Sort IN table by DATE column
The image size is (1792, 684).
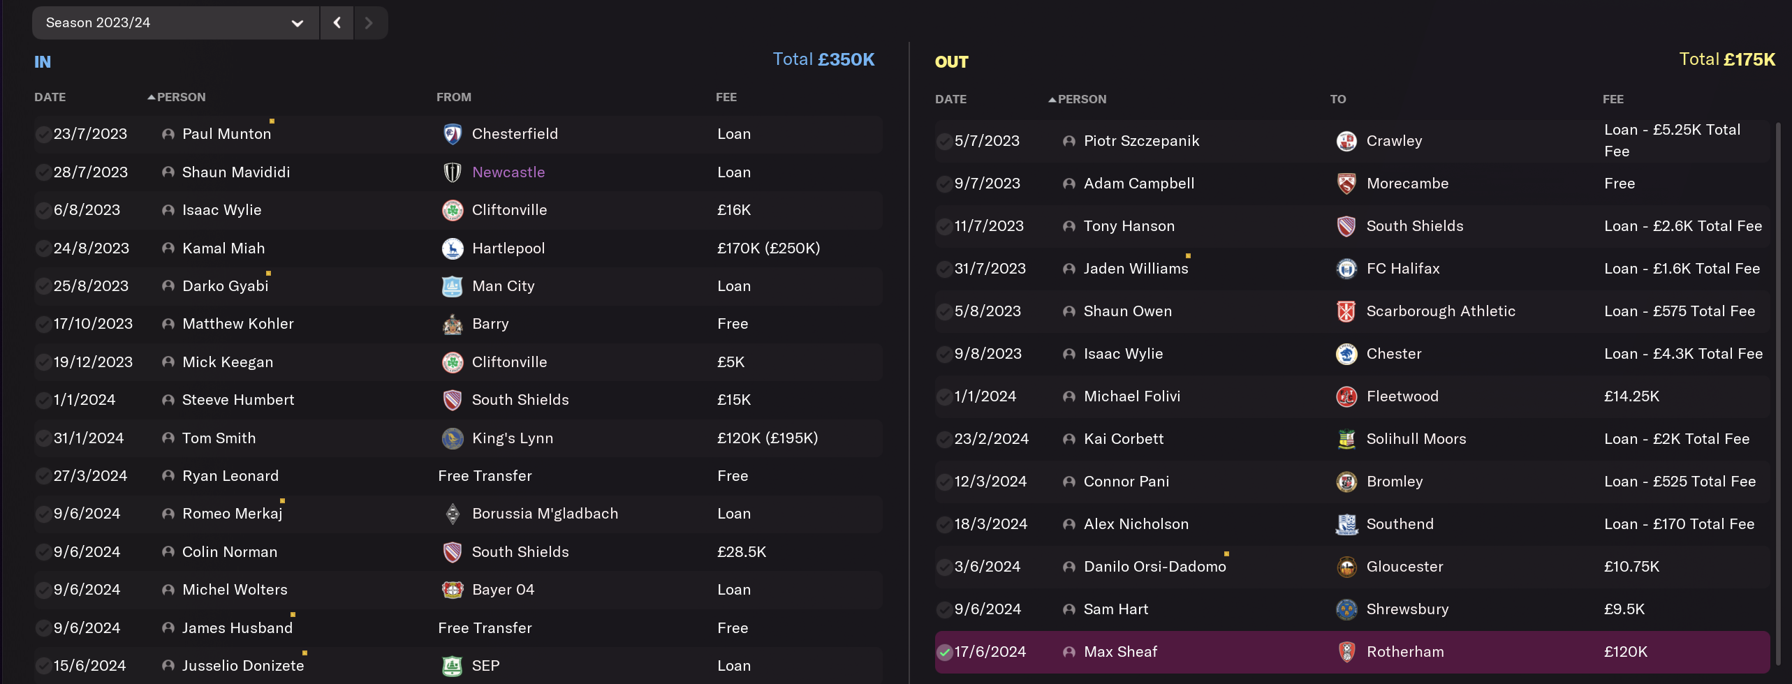50,97
